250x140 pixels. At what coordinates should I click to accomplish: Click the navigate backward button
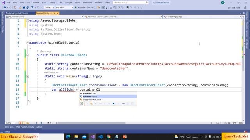[x=5, y=7]
